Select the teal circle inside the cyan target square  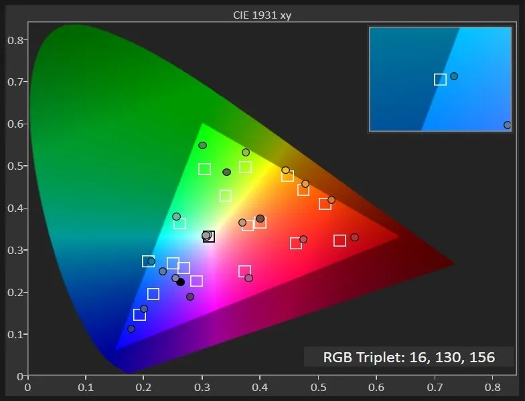click(x=151, y=261)
